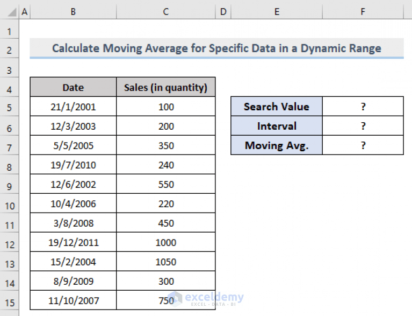Select row 12 header
This screenshot has width=412, height=316.
pos(10,242)
